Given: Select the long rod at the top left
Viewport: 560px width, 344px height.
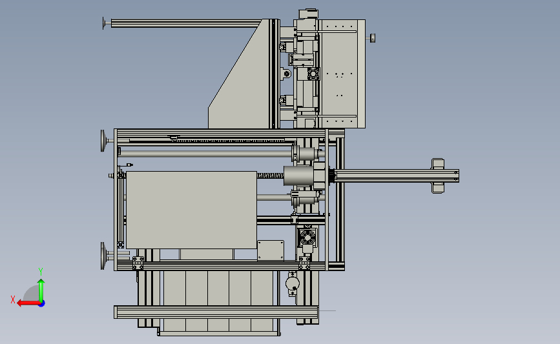Looking at the screenshot, I should (186, 23).
